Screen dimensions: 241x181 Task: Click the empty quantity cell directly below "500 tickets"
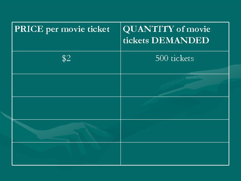(x=175, y=85)
